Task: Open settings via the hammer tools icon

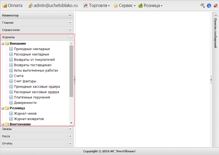Action: tap(203, 6)
